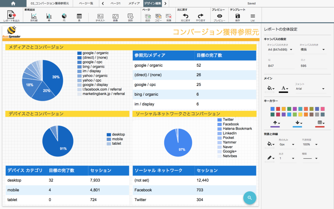
Task: Select the コンバージョン獲得参照元 report title
Action: point(216,32)
